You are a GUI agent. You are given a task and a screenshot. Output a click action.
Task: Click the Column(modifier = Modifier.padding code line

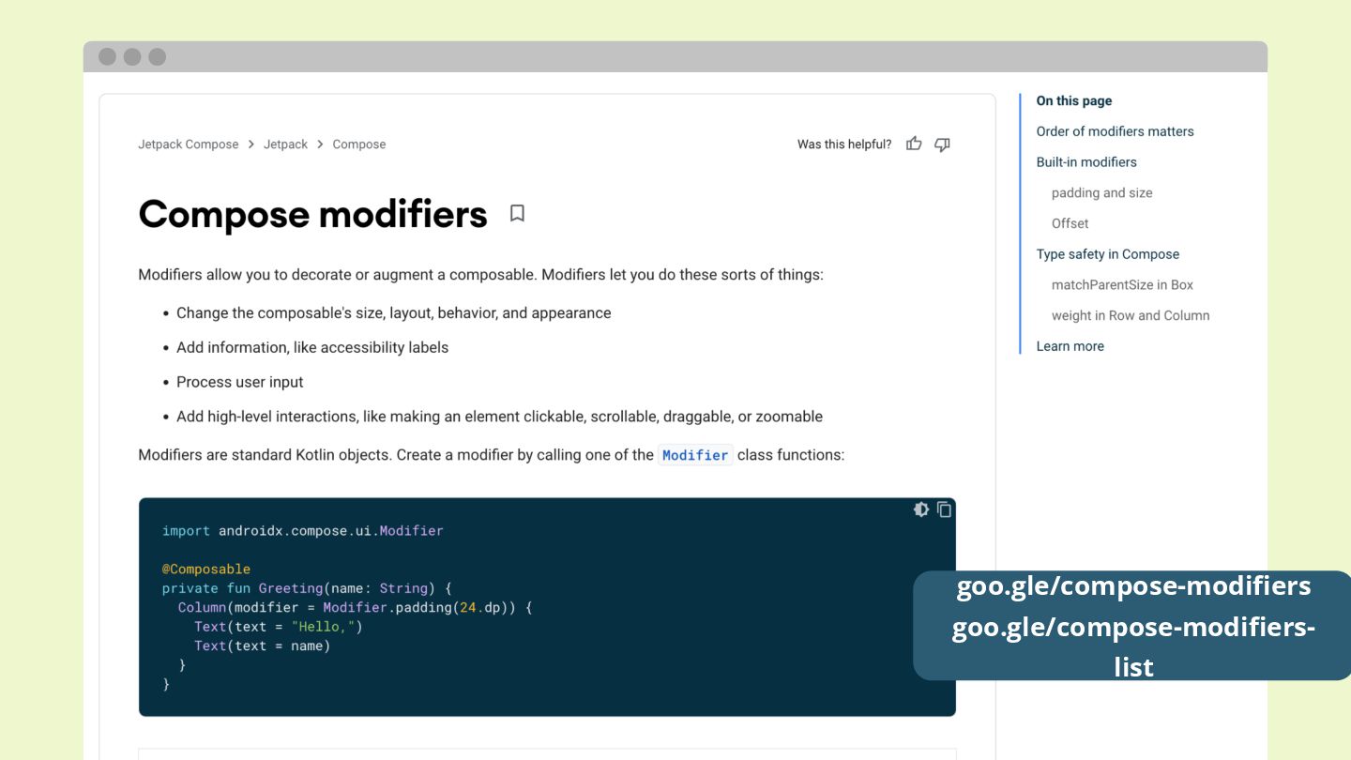point(355,608)
